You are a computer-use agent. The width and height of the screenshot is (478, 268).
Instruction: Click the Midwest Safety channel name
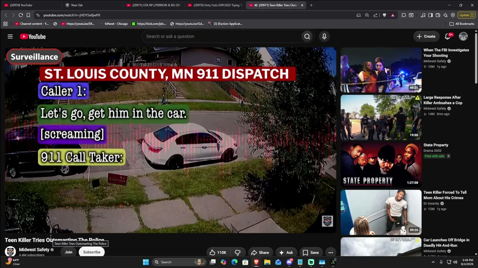pyautogui.click(x=34, y=250)
